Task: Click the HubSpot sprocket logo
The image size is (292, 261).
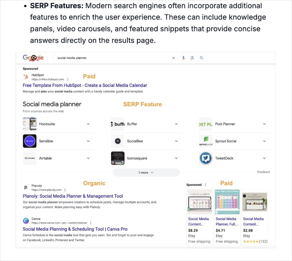Action: point(26,77)
